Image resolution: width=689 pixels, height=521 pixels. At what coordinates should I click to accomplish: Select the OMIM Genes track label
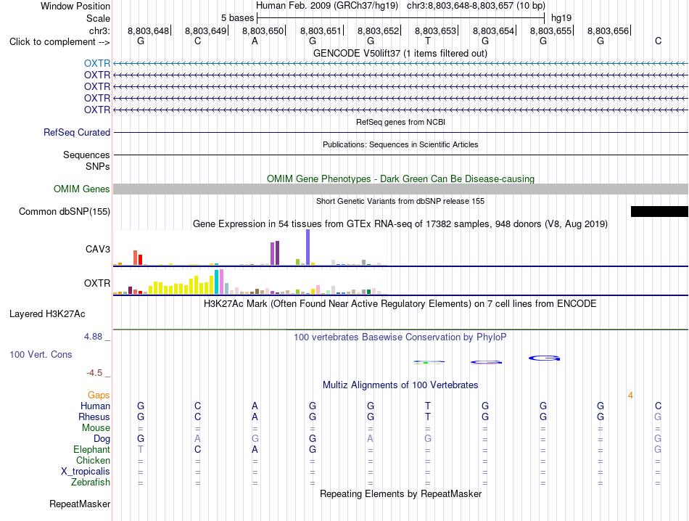coord(82,189)
